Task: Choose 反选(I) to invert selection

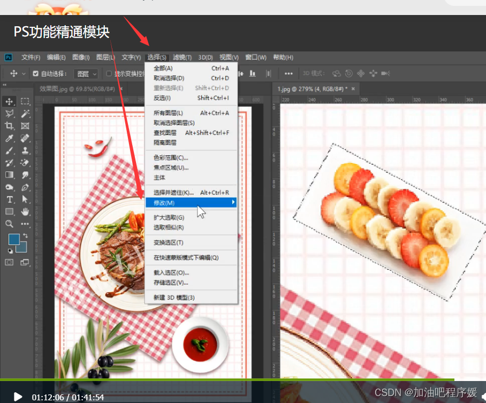Action: (191, 98)
